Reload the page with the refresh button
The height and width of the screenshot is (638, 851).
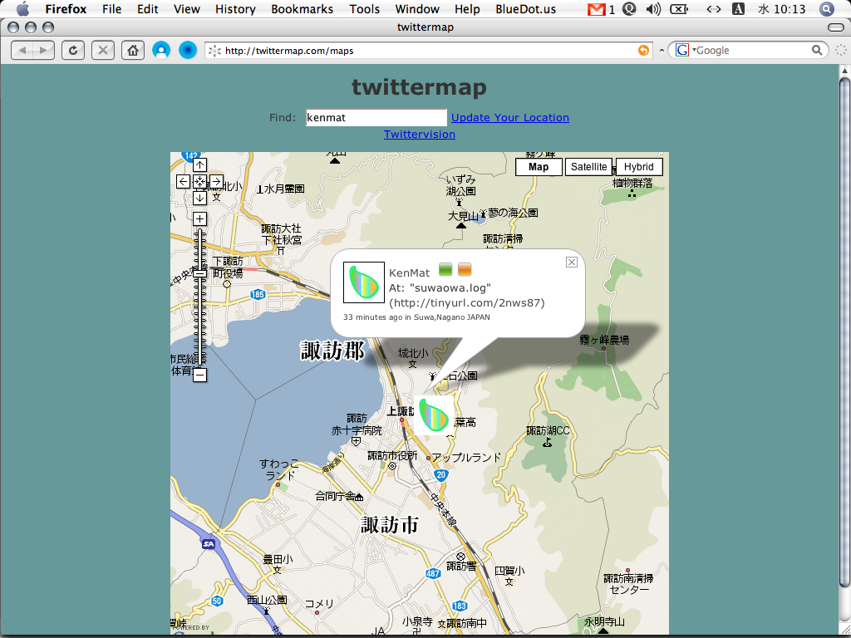(73, 51)
